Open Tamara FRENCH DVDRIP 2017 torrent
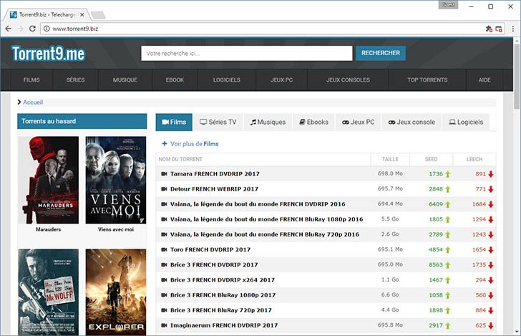 pyautogui.click(x=215, y=173)
